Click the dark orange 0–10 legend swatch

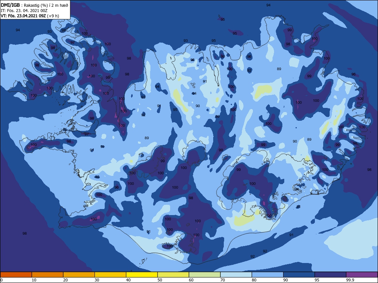[16, 275]
